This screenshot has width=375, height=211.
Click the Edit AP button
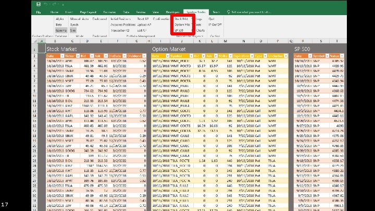tap(142, 30)
